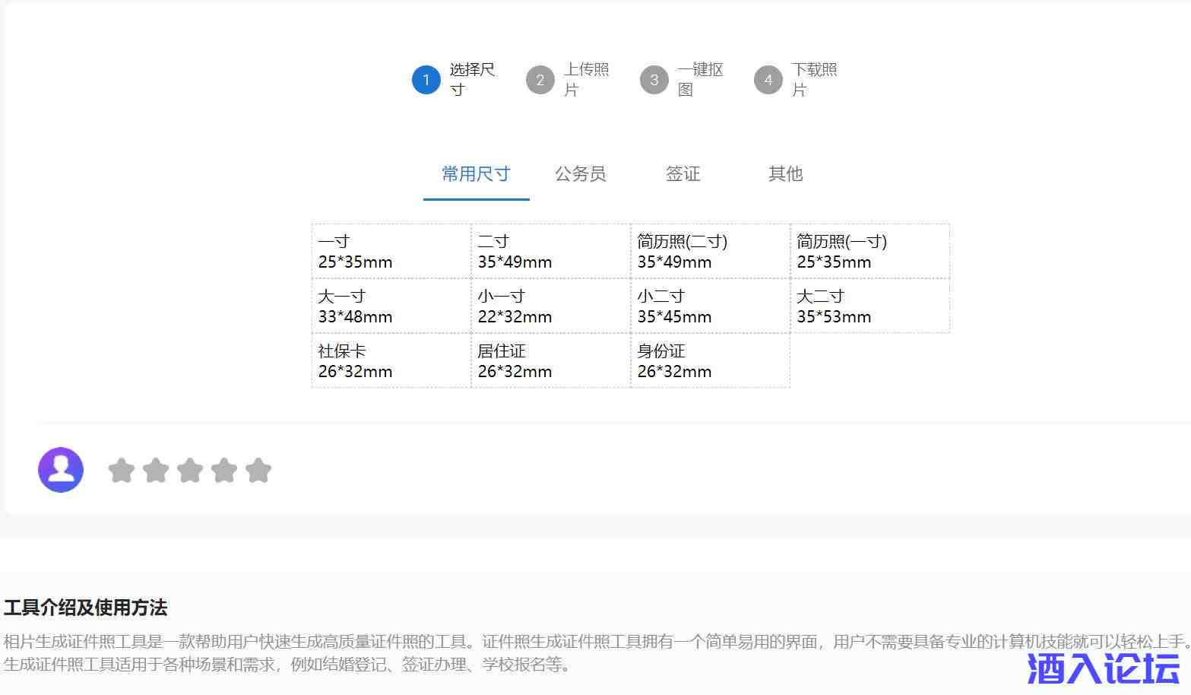Image resolution: width=1191 pixels, height=695 pixels.
Task: Click step 4 circle 下载照片
Action: tap(768, 80)
